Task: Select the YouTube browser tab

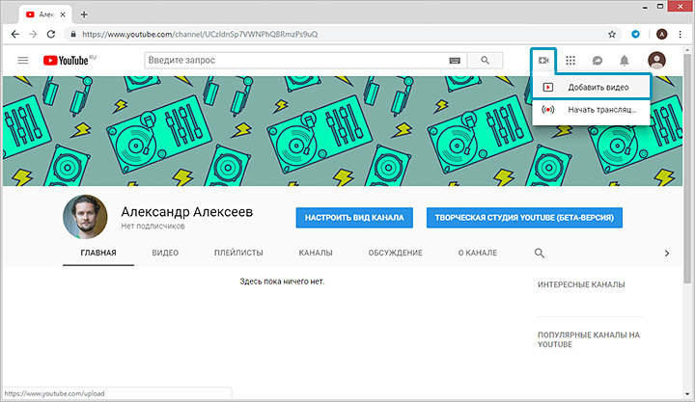Action: click(44, 14)
